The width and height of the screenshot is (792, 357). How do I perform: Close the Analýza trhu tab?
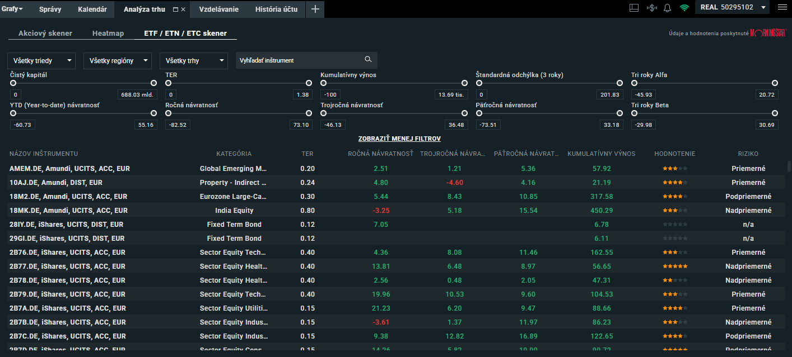click(x=183, y=9)
